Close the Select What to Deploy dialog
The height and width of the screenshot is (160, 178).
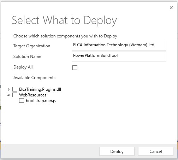pyautogui.click(x=171, y=8)
